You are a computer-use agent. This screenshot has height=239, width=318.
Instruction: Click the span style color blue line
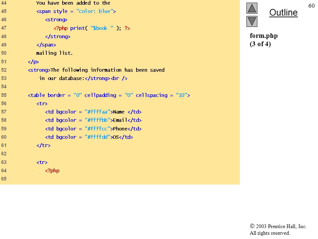pyautogui.click(x=76, y=11)
